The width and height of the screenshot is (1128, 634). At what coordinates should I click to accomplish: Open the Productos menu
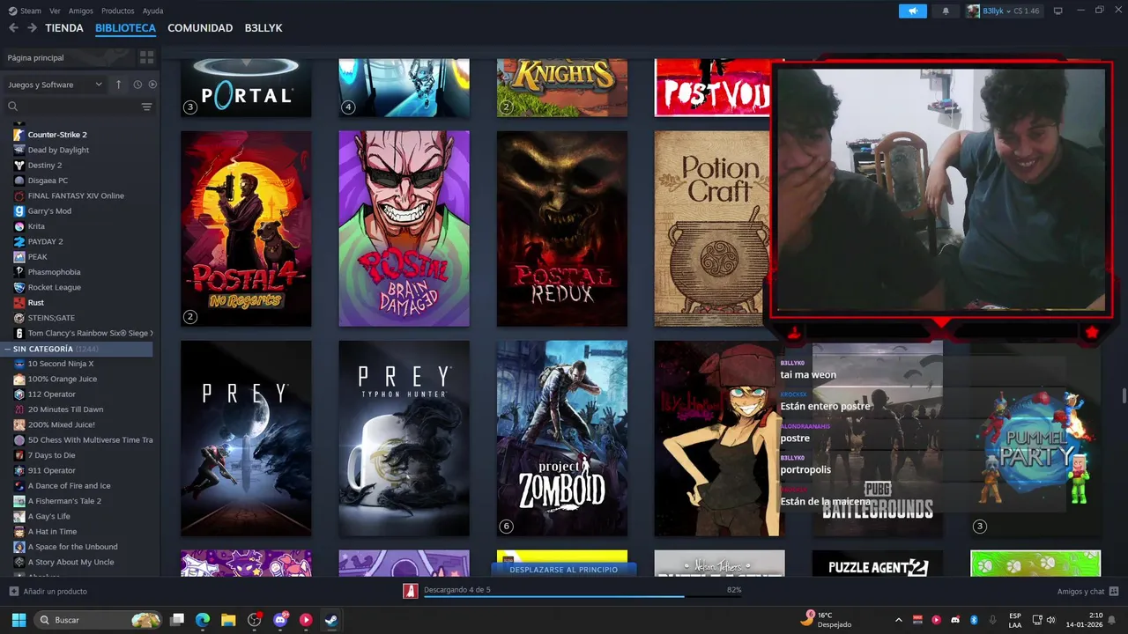[x=117, y=11]
